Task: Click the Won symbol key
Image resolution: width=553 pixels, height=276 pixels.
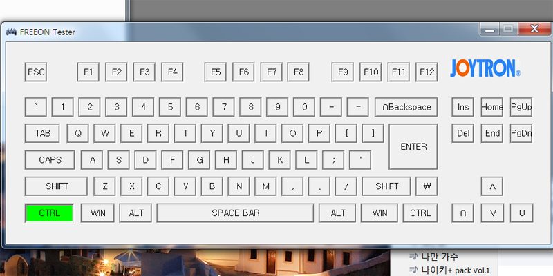Action: pyautogui.click(x=427, y=186)
